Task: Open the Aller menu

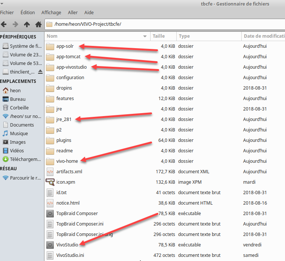Action: [73, 13]
